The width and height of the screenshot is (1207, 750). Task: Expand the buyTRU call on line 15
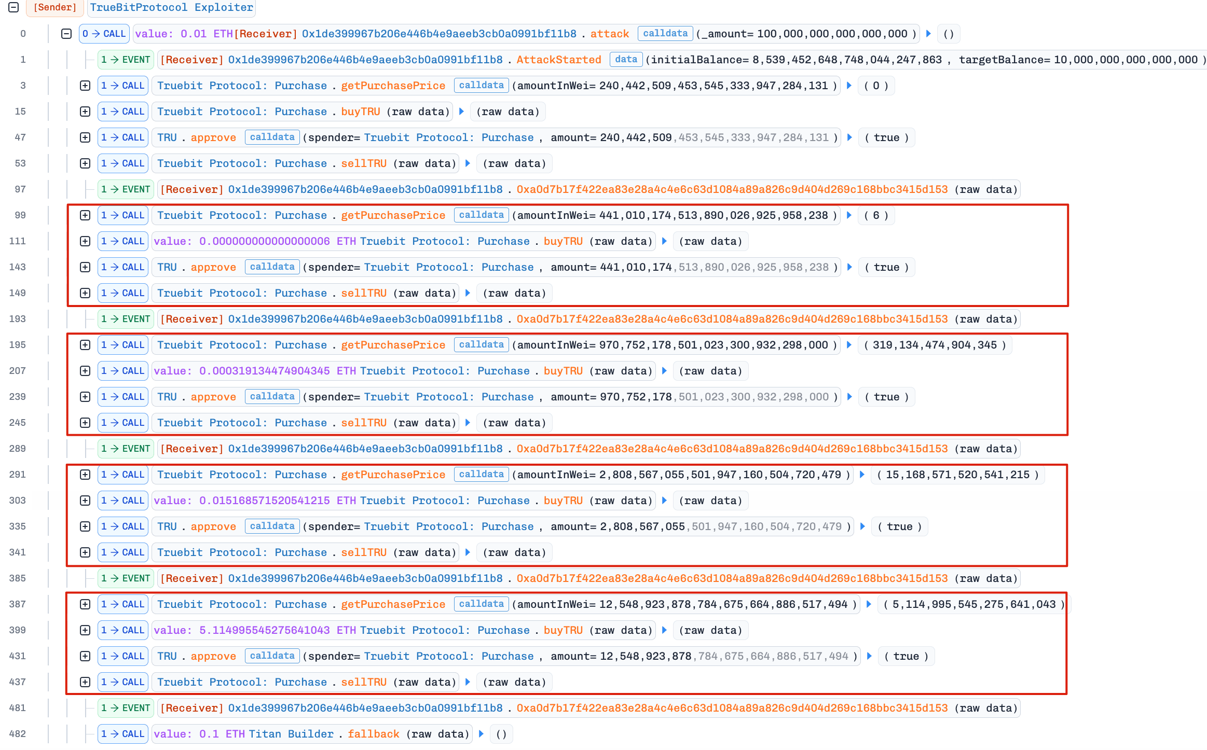[x=85, y=112]
